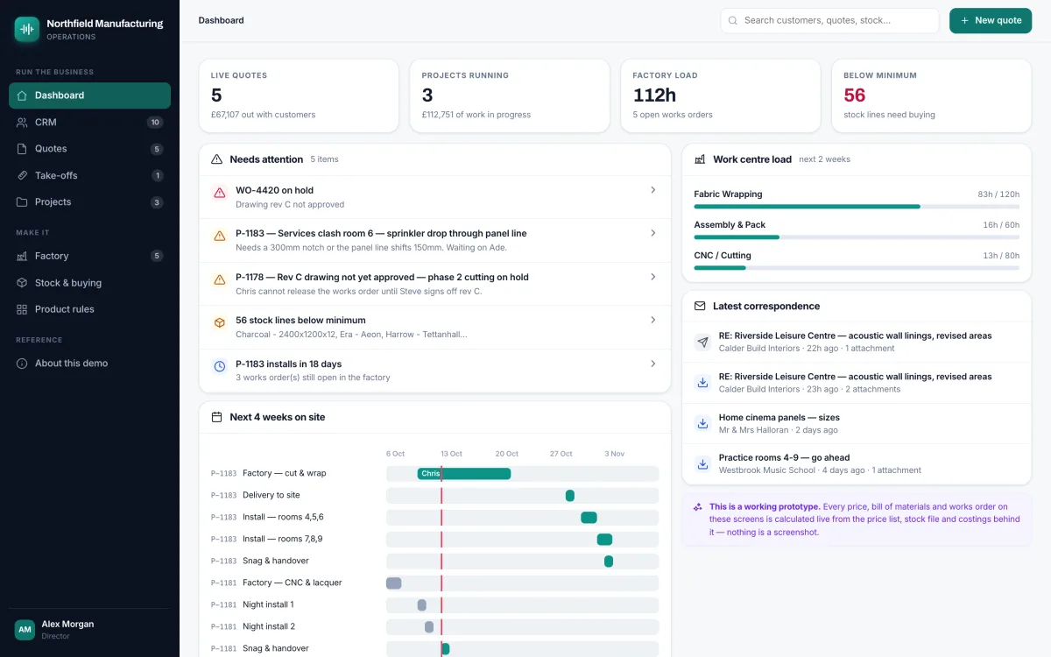This screenshot has width=1051, height=657.
Task: Click the Fabric Wrapping load progress bar
Action: point(857,207)
